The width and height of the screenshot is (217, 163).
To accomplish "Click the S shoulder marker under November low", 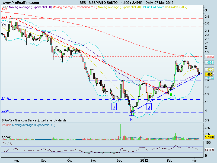I will [x=114, y=107].
